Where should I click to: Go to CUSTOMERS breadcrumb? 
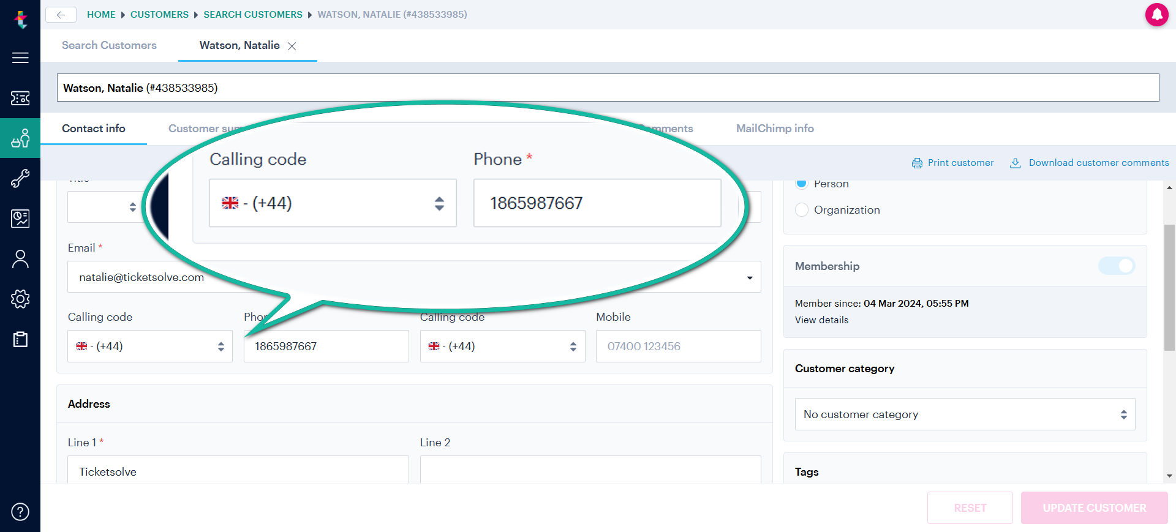pyautogui.click(x=159, y=14)
